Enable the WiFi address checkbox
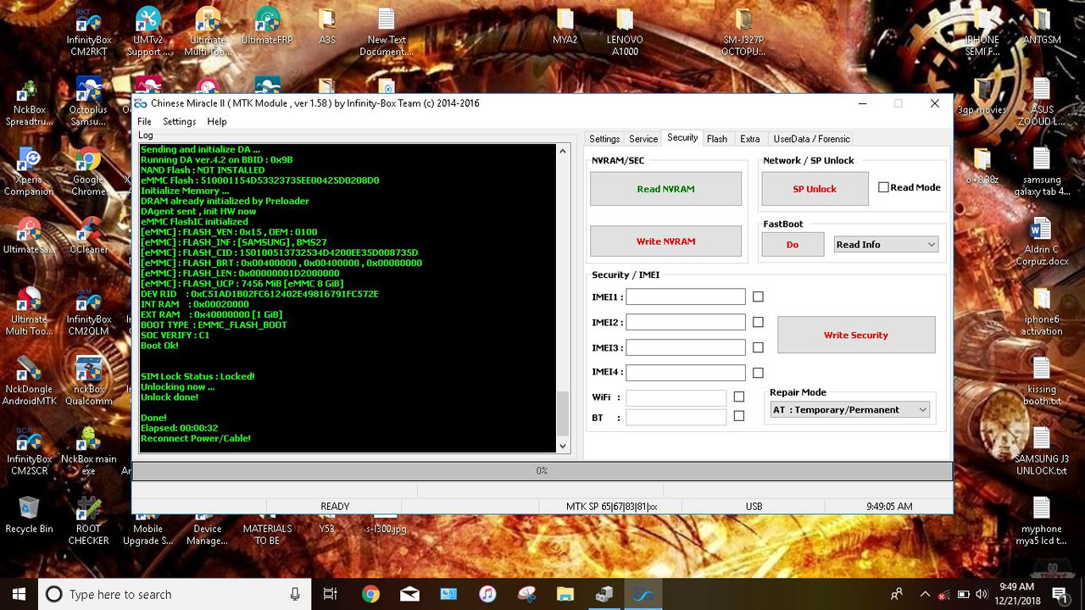This screenshot has height=610, width=1085. tap(739, 396)
